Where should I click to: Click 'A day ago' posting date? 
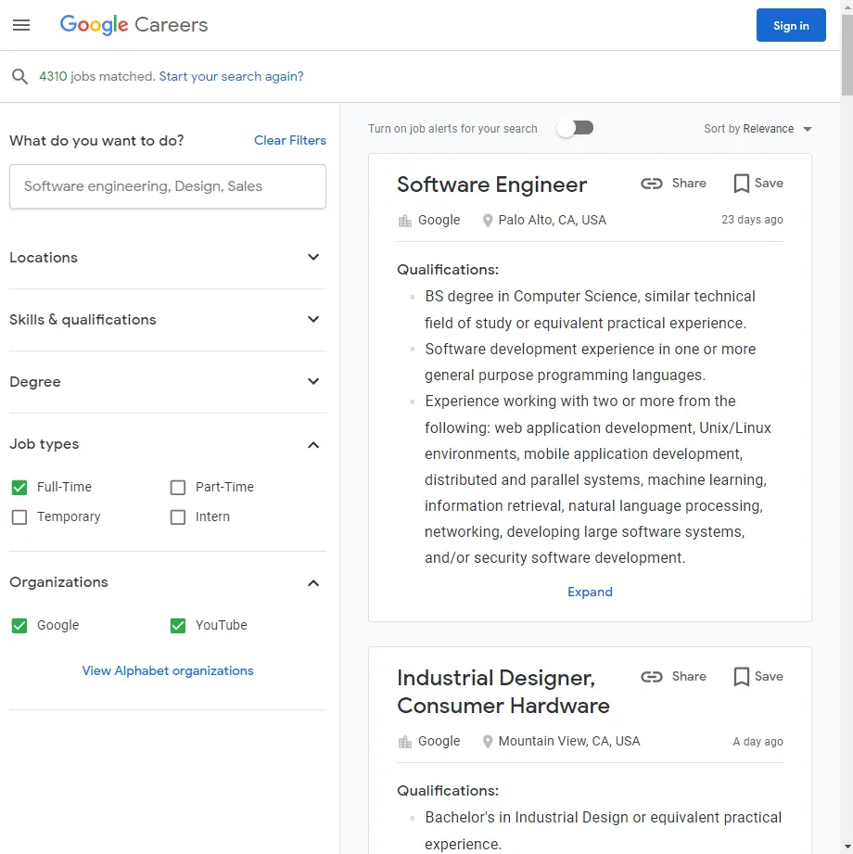[758, 742]
